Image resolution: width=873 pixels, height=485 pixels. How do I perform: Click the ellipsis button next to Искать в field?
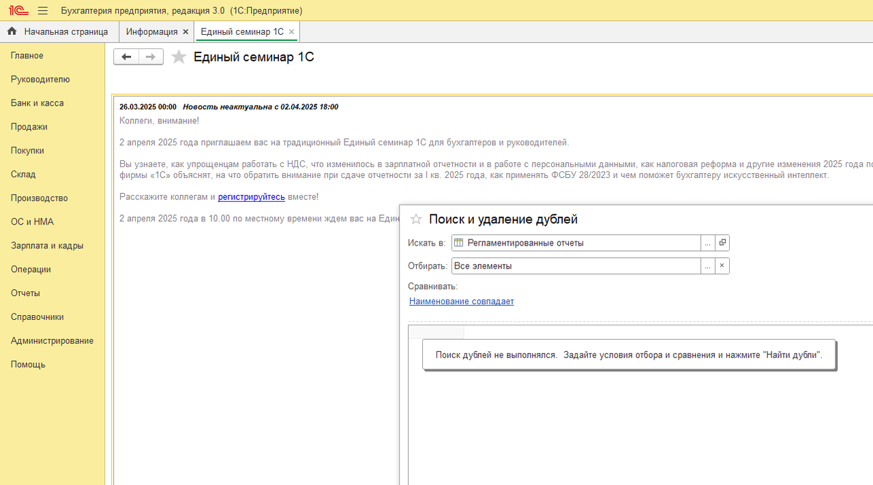coord(708,243)
